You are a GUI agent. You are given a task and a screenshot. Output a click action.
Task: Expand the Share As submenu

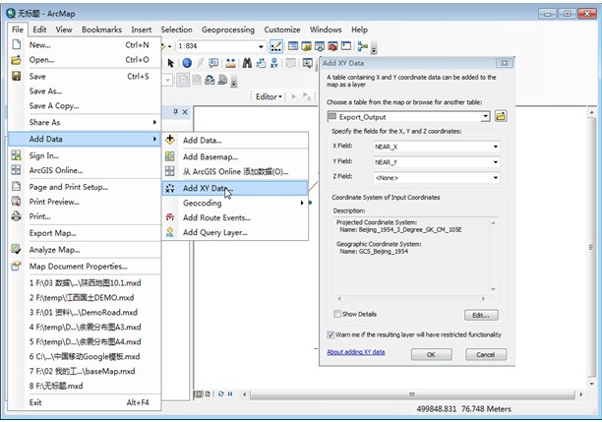84,122
